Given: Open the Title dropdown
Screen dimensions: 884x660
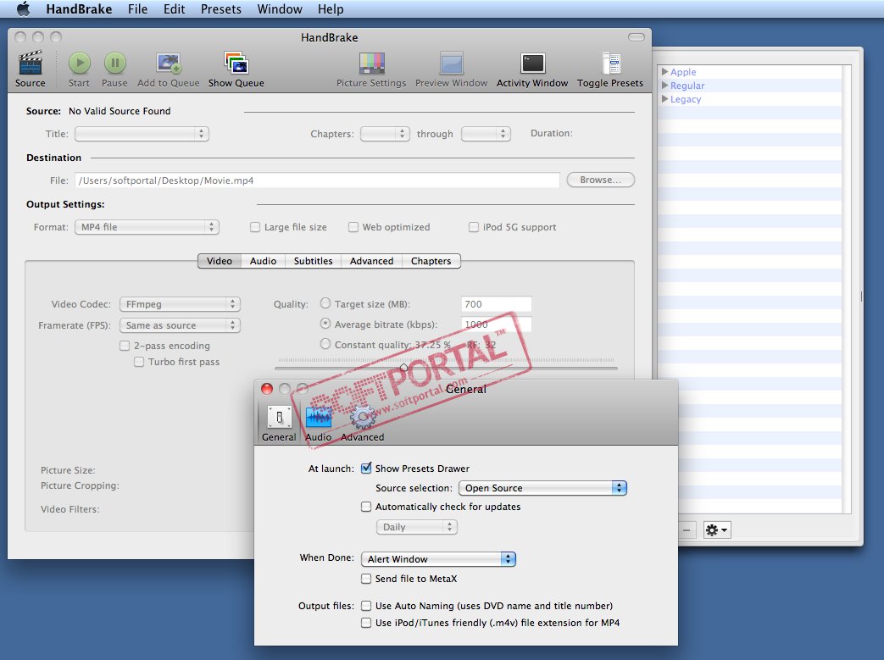Looking at the screenshot, I should tap(142, 134).
